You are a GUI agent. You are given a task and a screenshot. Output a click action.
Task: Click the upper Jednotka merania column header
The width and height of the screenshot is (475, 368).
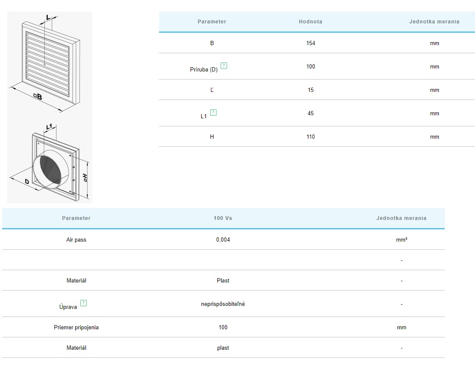click(x=434, y=22)
